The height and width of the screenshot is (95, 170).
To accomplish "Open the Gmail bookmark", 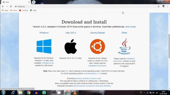I will click(14, 10).
